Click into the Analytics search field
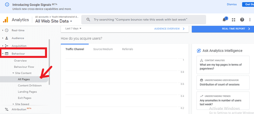 pyautogui.click(x=144, y=20)
